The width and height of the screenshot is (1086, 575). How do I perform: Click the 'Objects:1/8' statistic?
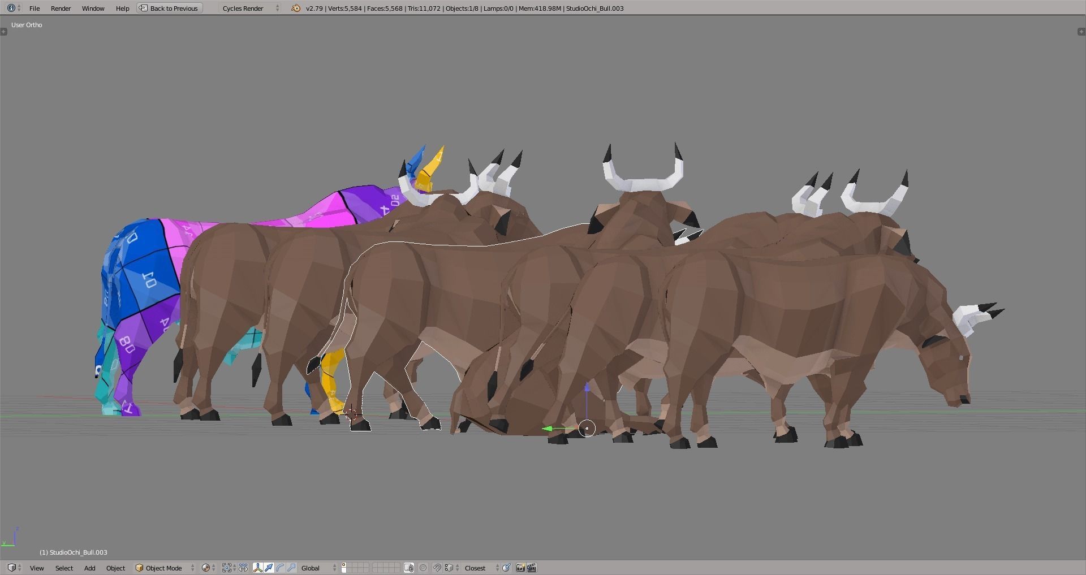coord(462,8)
